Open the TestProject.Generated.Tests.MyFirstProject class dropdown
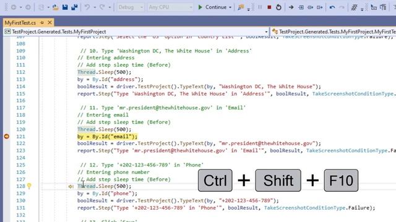 136,31
